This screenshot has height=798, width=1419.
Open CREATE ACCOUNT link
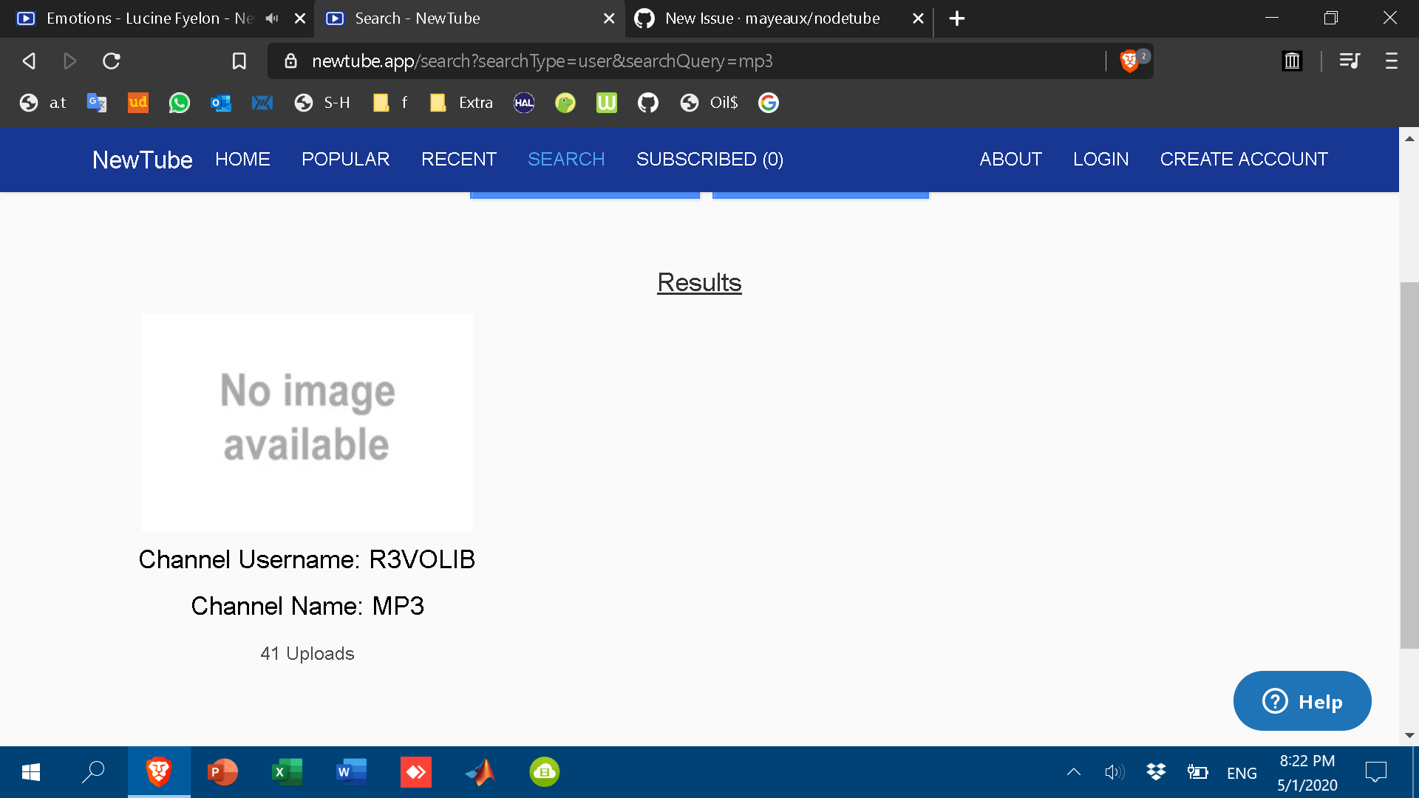point(1243,159)
